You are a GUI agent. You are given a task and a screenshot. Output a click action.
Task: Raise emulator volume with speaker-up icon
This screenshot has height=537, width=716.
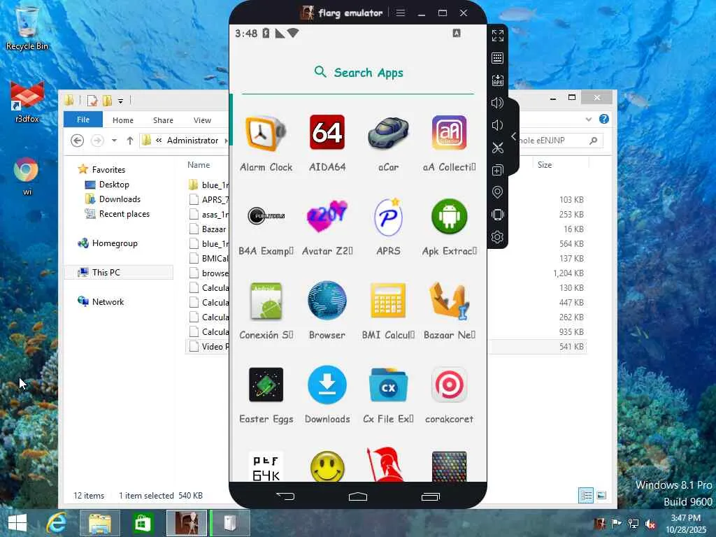(x=498, y=103)
